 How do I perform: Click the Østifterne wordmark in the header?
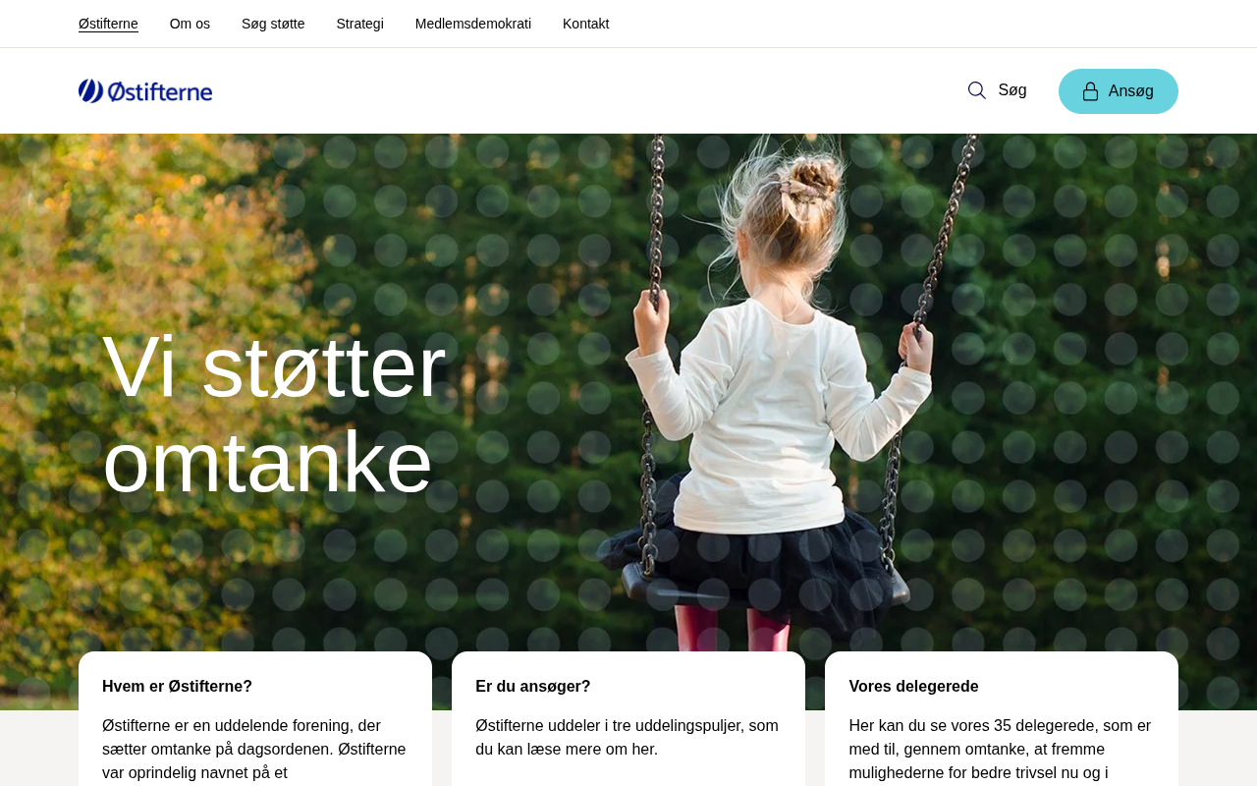click(x=159, y=91)
